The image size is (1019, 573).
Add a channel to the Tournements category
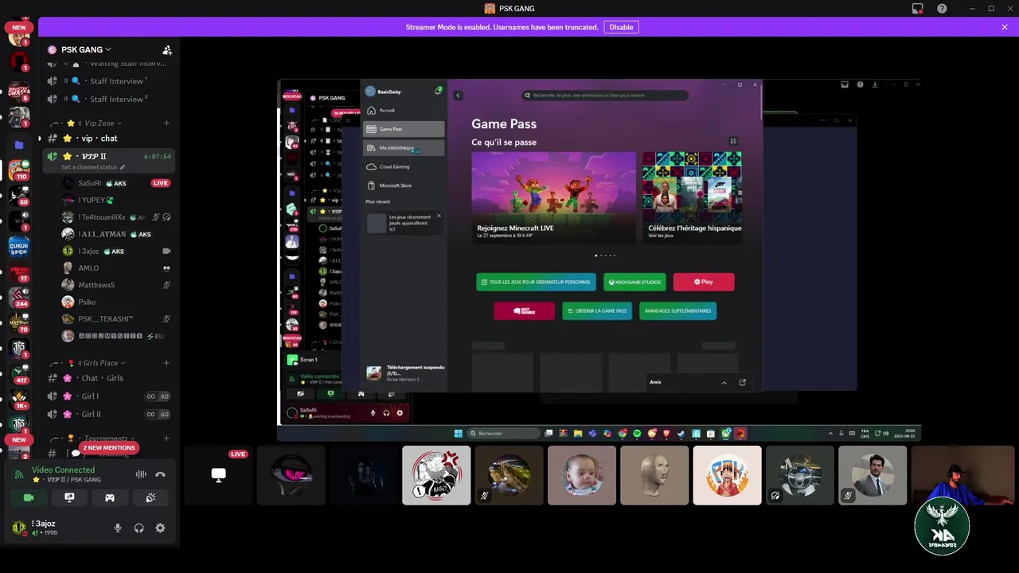click(166, 439)
